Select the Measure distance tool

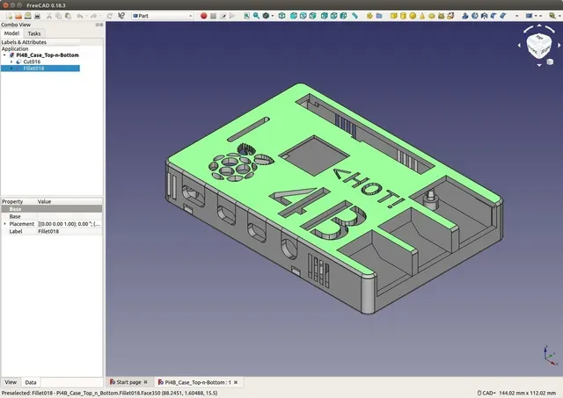355,16
